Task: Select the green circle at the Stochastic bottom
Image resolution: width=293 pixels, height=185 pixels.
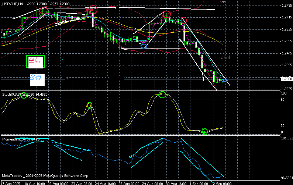Action: tap(205, 131)
